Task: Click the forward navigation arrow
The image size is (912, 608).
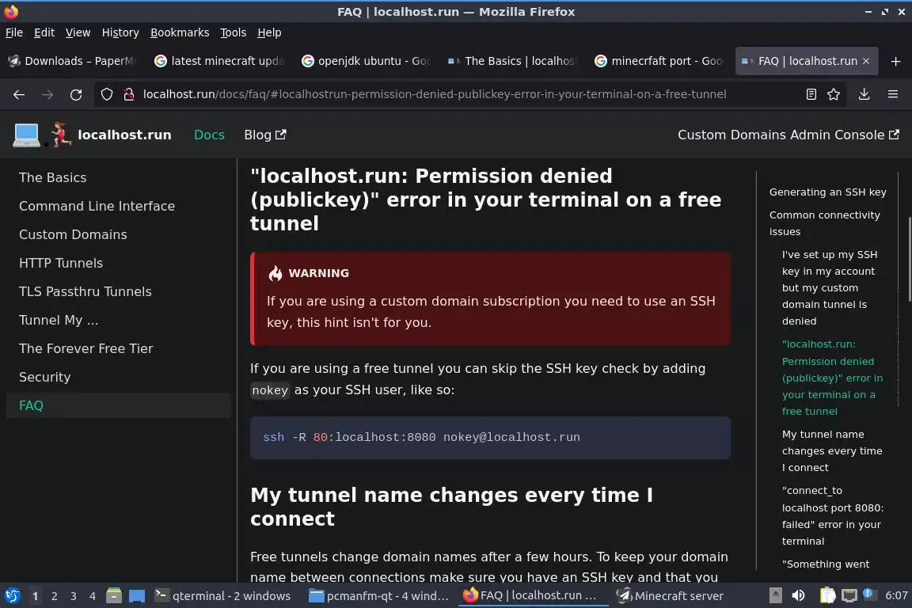Action: (47, 94)
